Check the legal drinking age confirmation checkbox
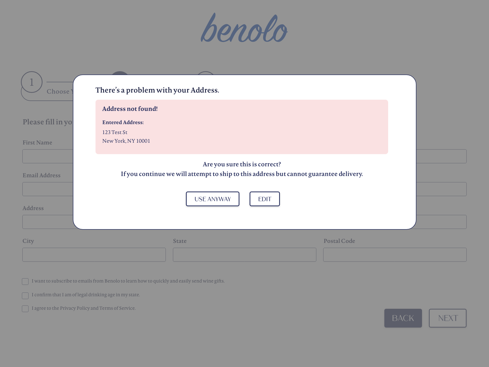Viewport: 489px width, 367px height. click(x=25, y=296)
